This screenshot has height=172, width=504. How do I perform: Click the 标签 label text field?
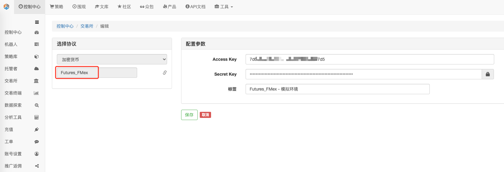337,89
